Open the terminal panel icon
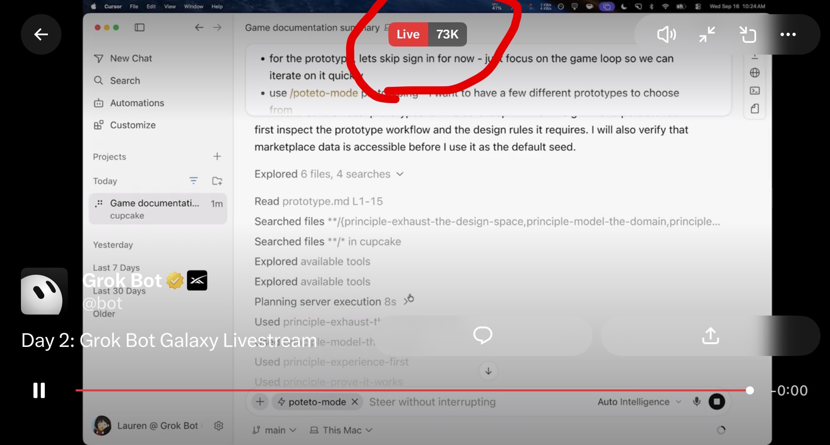Screen dimensions: 830x445 click(x=755, y=91)
